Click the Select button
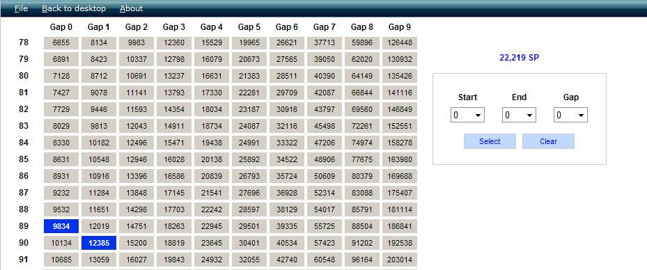 pos(490,141)
